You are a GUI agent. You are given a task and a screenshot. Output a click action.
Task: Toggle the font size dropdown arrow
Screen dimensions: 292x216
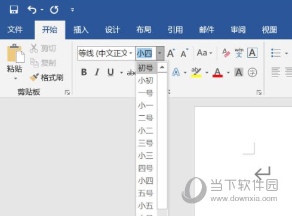coord(160,53)
